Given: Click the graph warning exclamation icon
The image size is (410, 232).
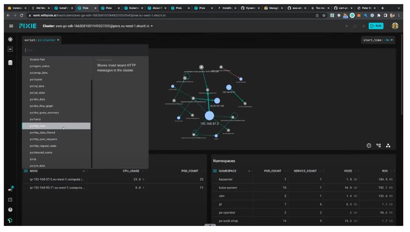Looking at the screenshot, I should [369, 145].
